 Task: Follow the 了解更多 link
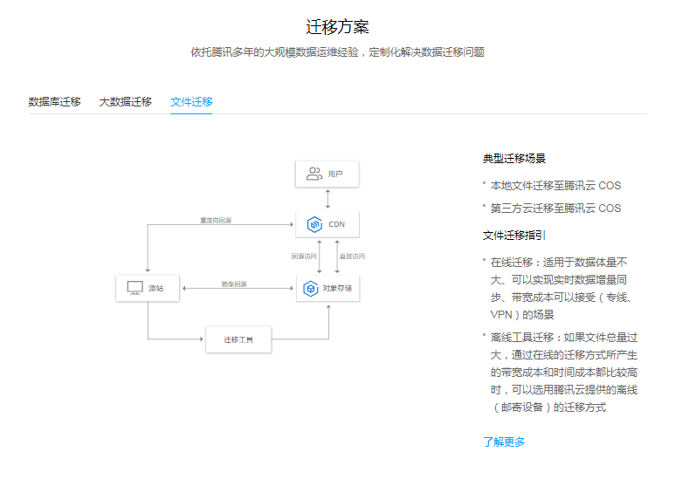click(504, 441)
